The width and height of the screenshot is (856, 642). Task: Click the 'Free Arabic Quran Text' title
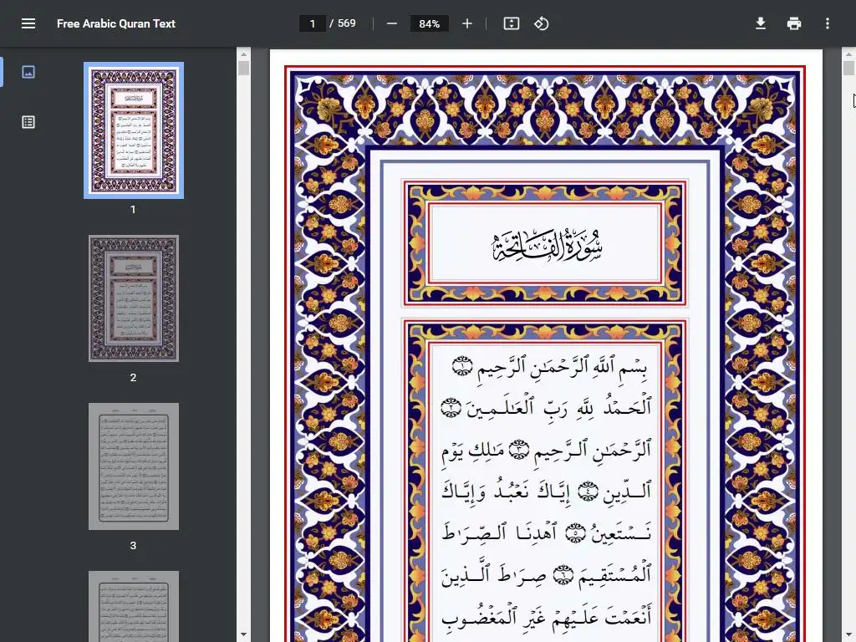click(x=115, y=23)
